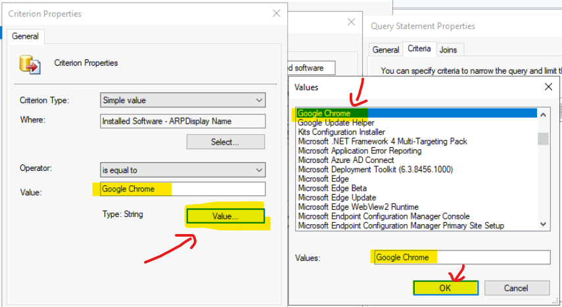Click the Value field containing Google Chrome

click(183, 189)
